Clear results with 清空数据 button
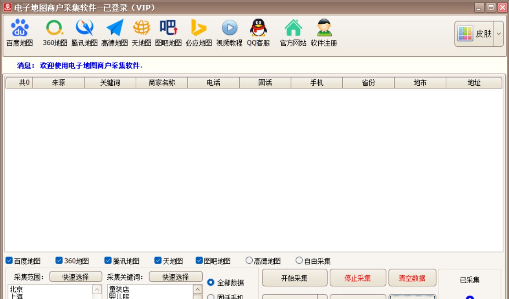Viewport: 509px width, 299px height. point(412,278)
